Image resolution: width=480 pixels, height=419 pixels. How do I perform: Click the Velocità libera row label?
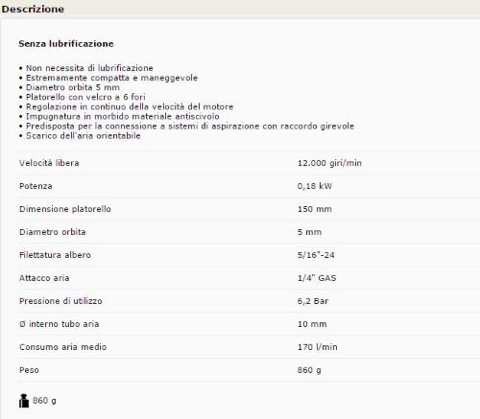[x=49, y=163]
